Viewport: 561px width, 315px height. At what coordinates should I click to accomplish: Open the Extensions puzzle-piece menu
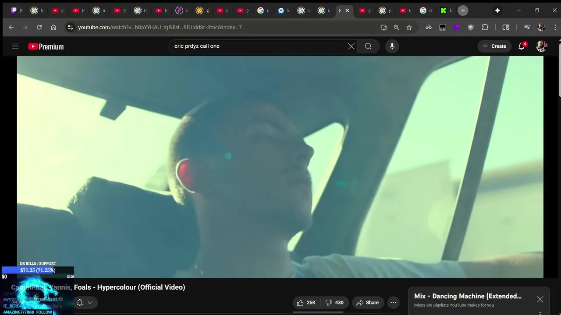pyautogui.click(x=485, y=27)
